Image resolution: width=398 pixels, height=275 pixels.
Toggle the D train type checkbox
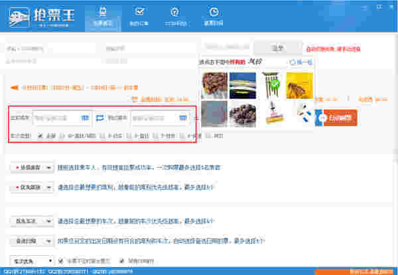pyautogui.click(x=103, y=136)
